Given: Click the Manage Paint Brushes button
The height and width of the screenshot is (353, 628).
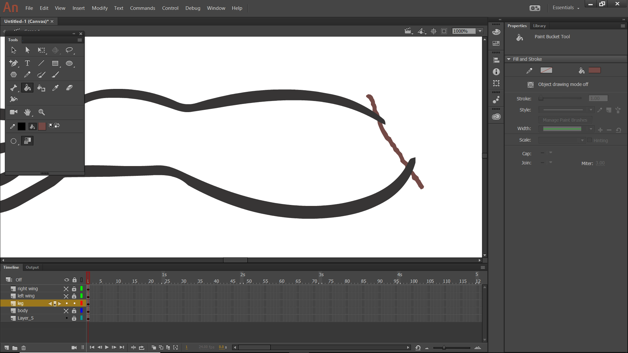Looking at the screenshot, I should [565, 120].
